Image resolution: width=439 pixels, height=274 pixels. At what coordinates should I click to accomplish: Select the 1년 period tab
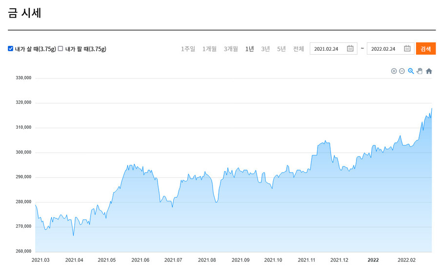click(x=249, y=49)
